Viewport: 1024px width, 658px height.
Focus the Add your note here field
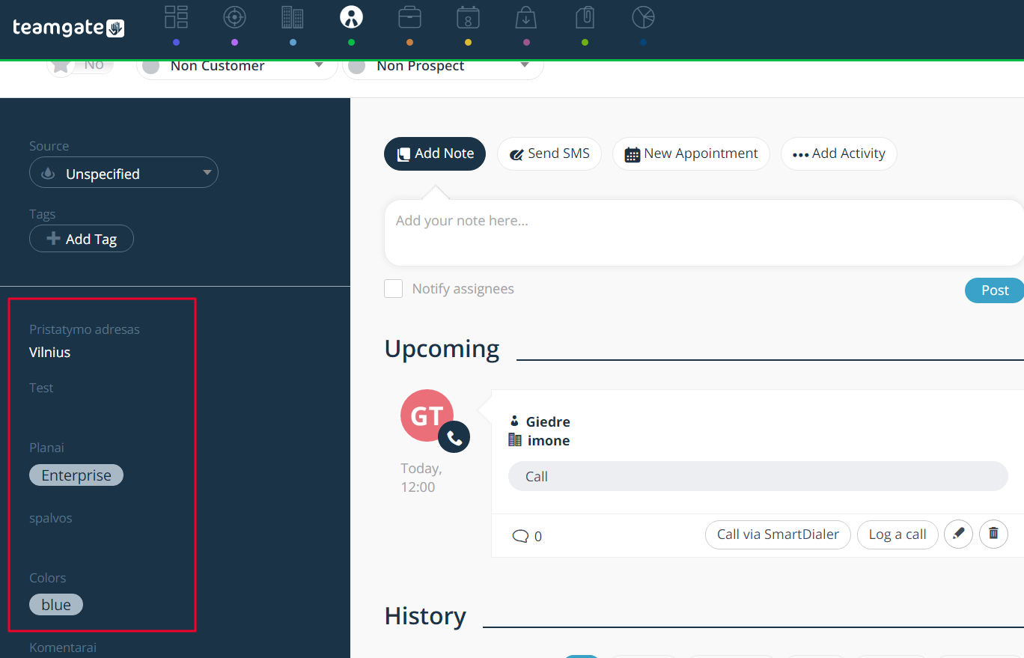click(704, 233)
